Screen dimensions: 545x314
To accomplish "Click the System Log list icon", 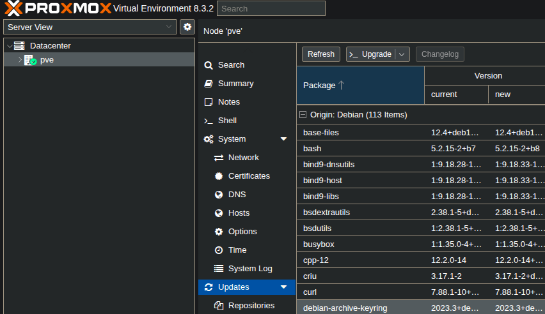I will (x=219, y=269).
